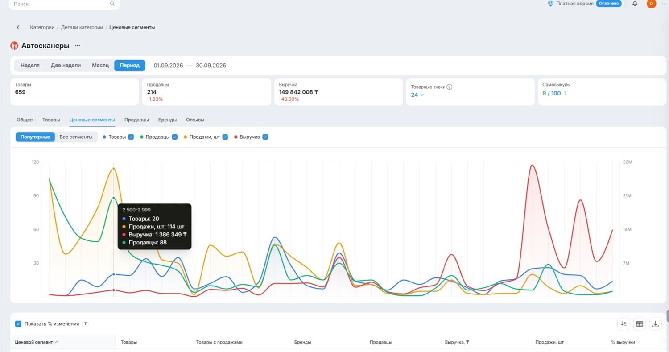This screenshot has height=352, width=669.
Task: Sort by the Ценовой сегмент arrow
Action: coord(57,342)
